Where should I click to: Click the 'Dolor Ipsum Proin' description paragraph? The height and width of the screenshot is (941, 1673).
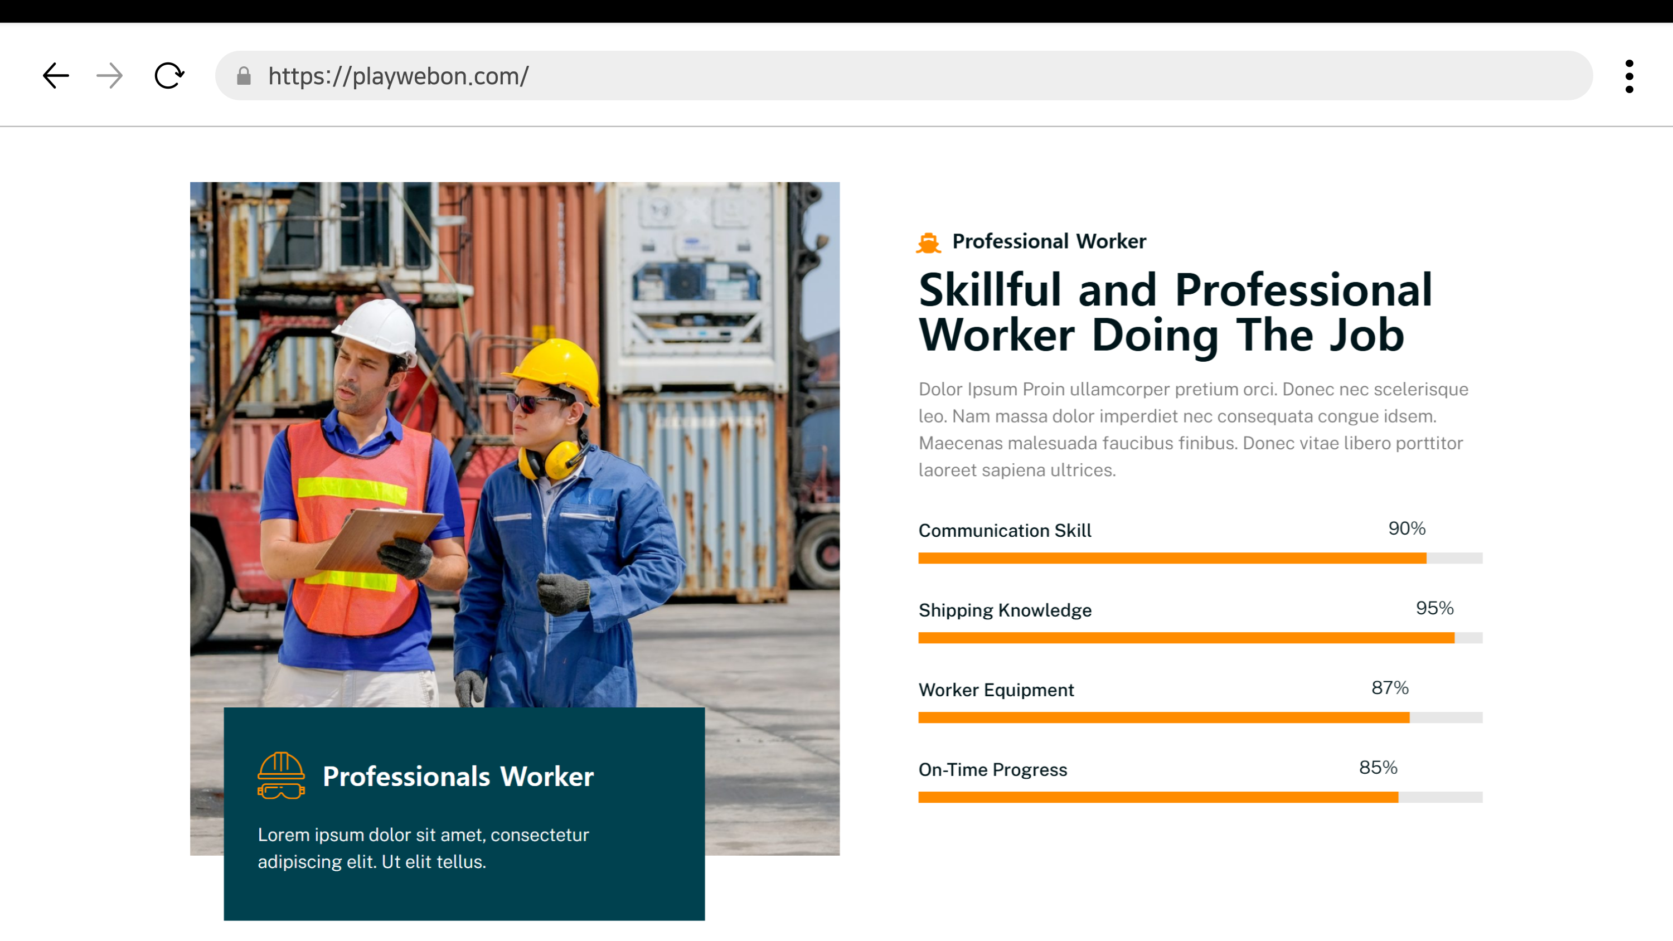tap(1194, 429)
